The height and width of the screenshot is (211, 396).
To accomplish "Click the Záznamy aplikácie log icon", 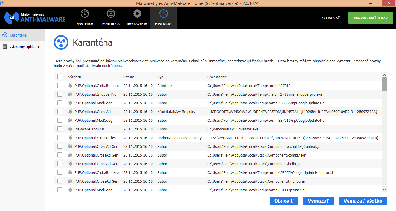I will pyautogui.click(x=5, y=47).
